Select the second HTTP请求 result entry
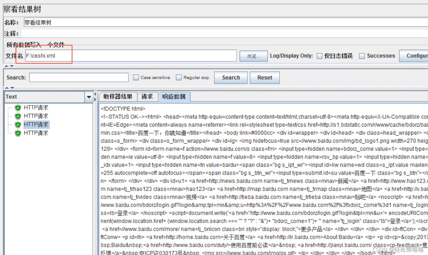 (x=36, y=116)
